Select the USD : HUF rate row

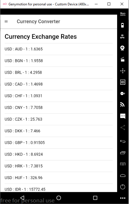pos(59,178)
